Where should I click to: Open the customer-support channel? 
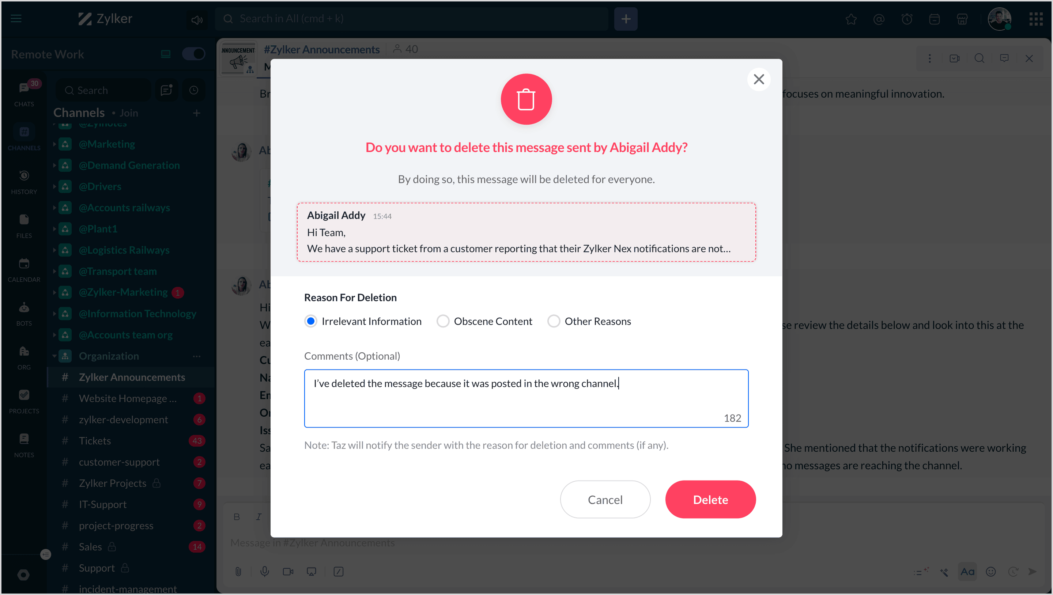[119, 462]
